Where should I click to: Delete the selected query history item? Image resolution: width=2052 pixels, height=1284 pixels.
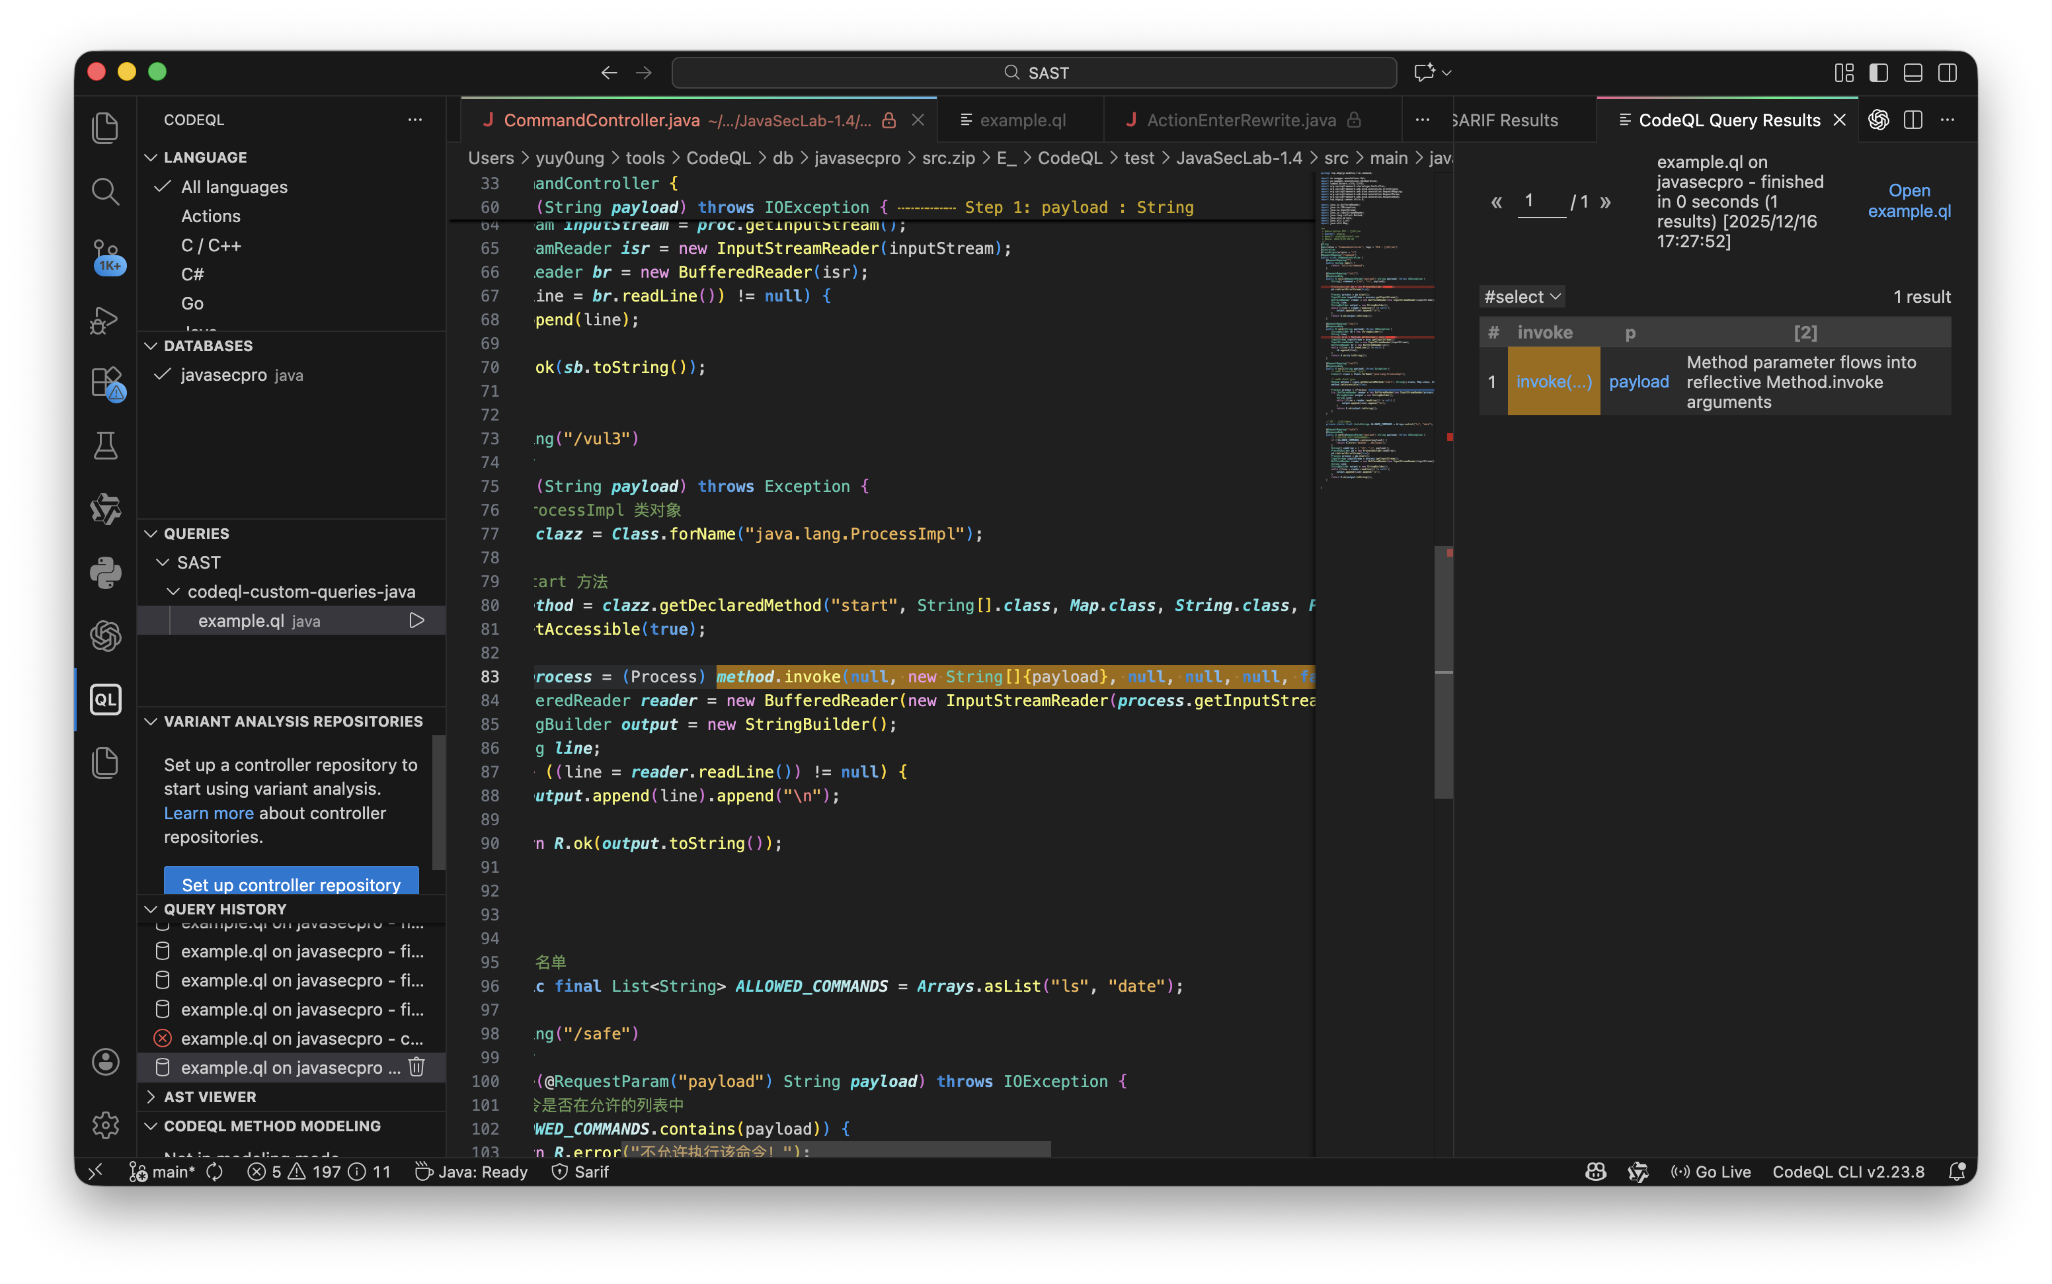[416, 1067]
